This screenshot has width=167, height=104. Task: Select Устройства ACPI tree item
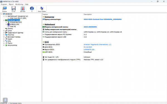click(x=16, y=22)
